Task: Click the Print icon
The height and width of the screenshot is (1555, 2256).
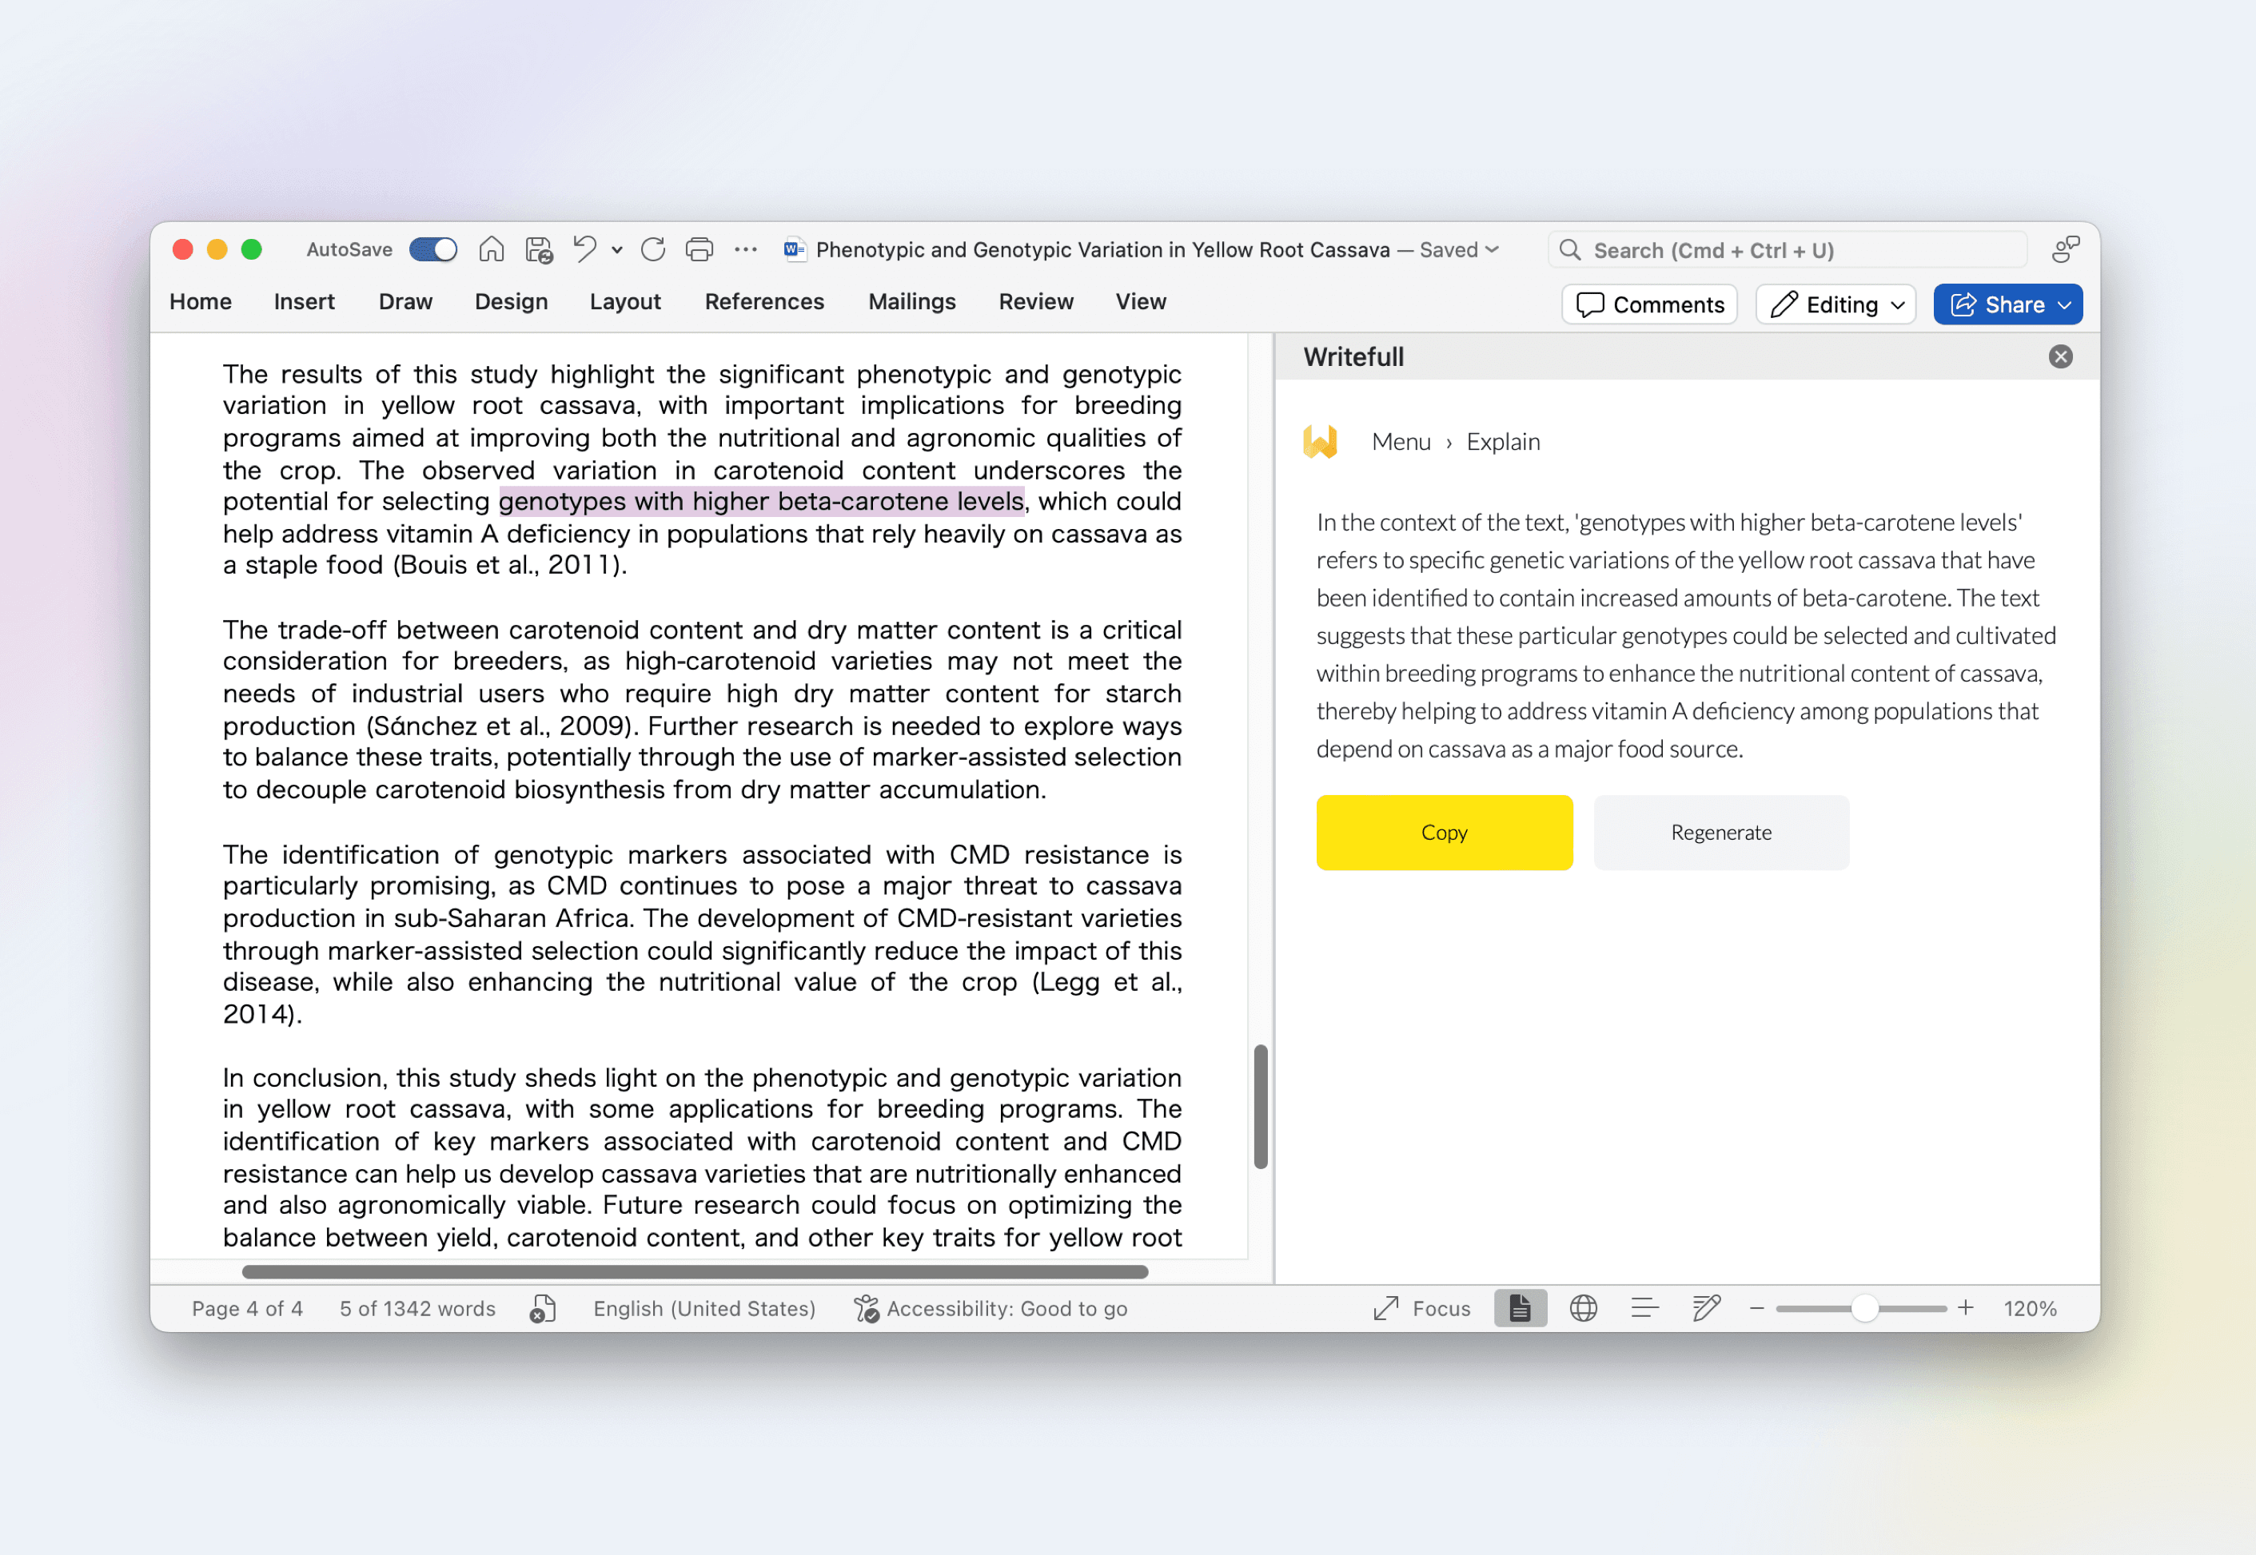Action: [x=699, y=249]
